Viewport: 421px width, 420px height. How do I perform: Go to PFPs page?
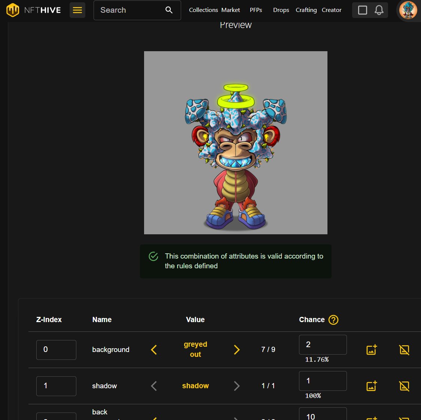tap(256, 10)
